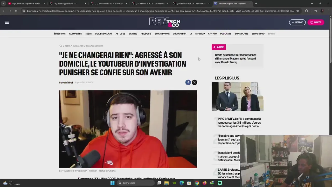This screenshot has width=332, height=187.
Task: Open the green streaming app taskbar icon
Action: click(220, 183)
